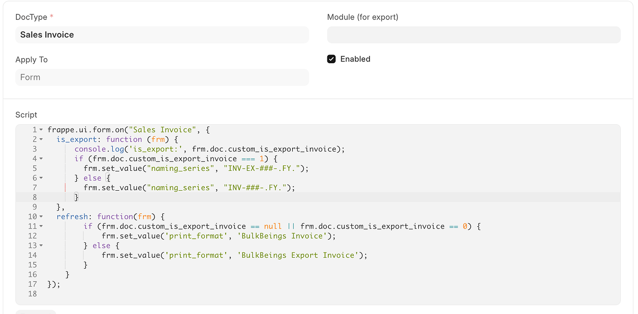Click the empty line 18 in the editor
This screenshot has width=638, height=314.
point(92,294)
